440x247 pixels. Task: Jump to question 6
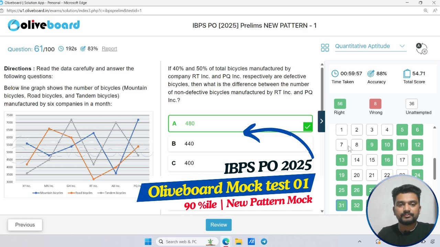[417, 130]
